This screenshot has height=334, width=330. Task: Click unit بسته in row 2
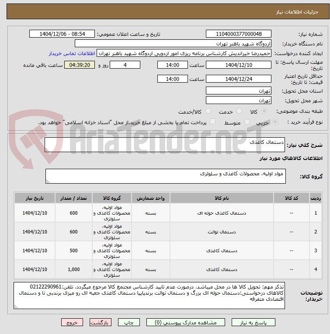coord(151,232)
